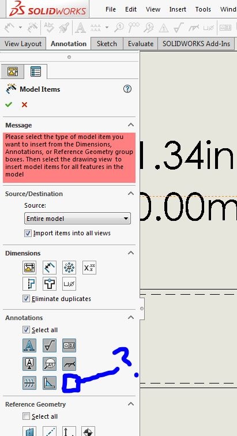Choose the Linear Note Pattern tool
The width and height of the screenshot is (237, 436).
click(x=96, y=28)
